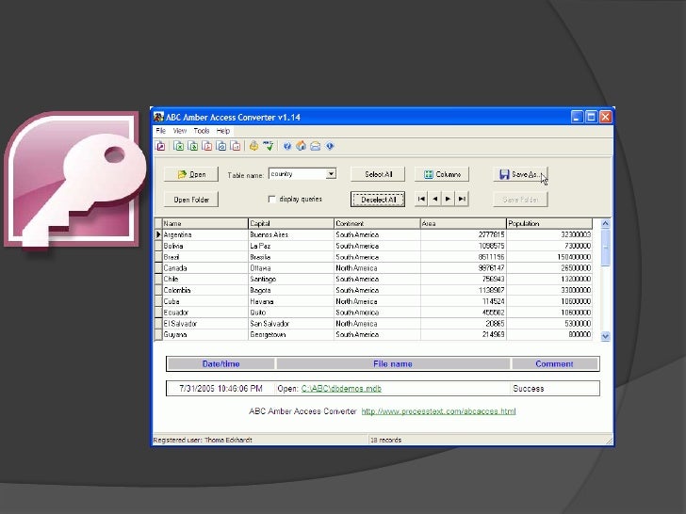This screenshot has height=514, width=686.
Task: Click the File name log column header
Action: point(393,363)
